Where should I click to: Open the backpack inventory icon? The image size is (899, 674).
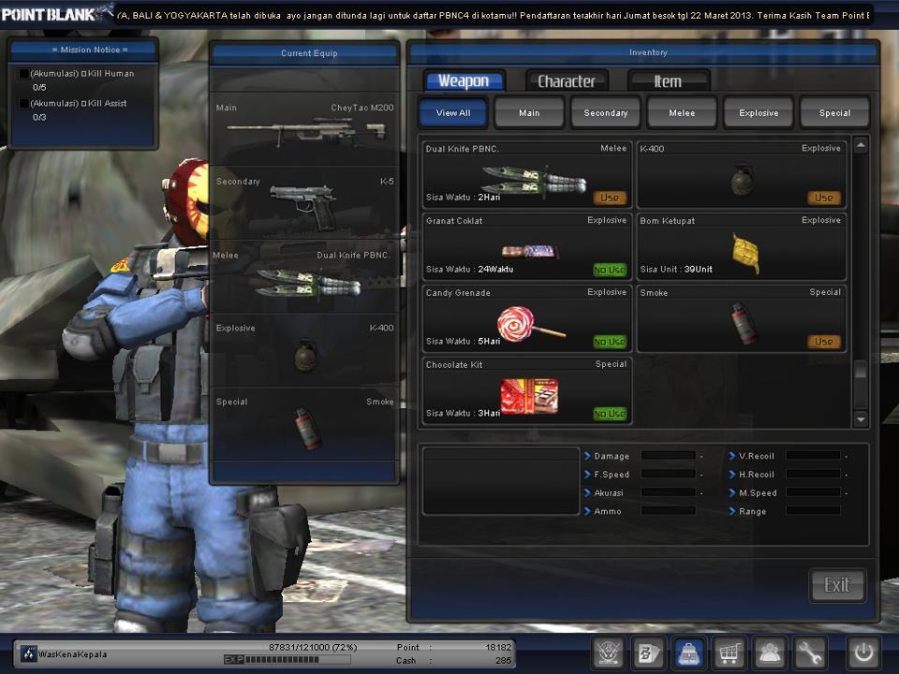(x=688, y=652)
